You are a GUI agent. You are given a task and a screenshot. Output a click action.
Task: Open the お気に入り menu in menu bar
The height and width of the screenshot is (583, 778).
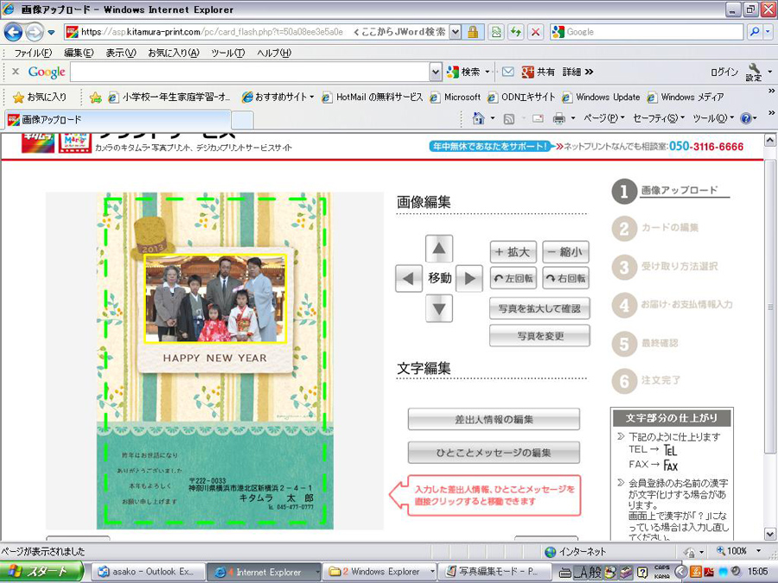tap(172, 53)
